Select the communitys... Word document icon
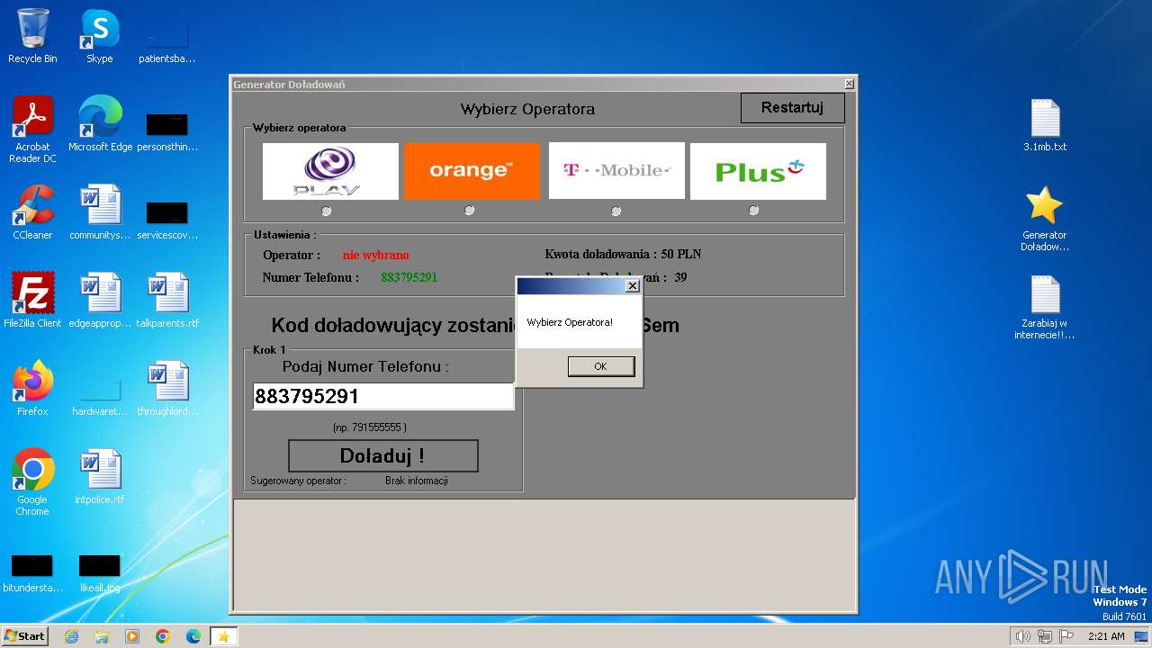1152x648 pixels. (100, 212)
